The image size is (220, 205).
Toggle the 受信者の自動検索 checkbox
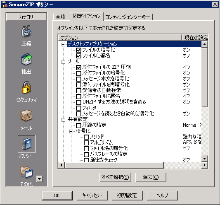(78, 91)
